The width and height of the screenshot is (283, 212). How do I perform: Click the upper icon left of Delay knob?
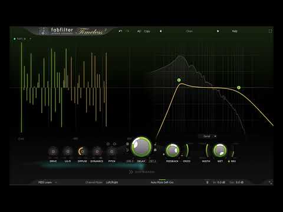pos(127,144)
